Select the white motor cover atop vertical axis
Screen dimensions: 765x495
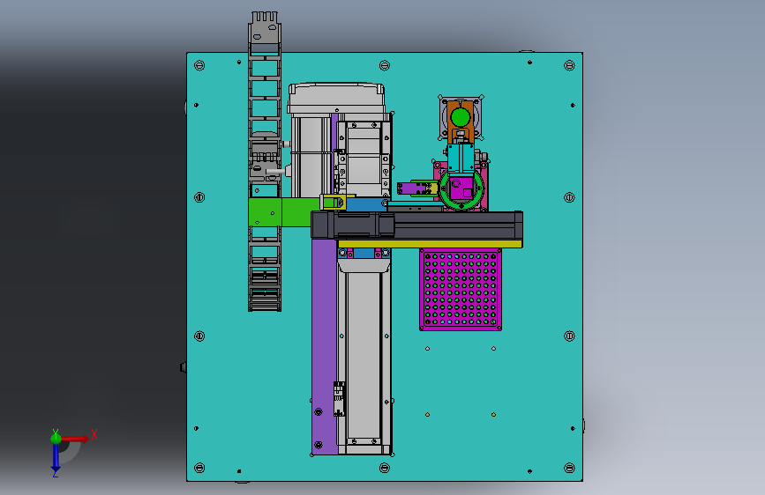click(x=337, y=99)
